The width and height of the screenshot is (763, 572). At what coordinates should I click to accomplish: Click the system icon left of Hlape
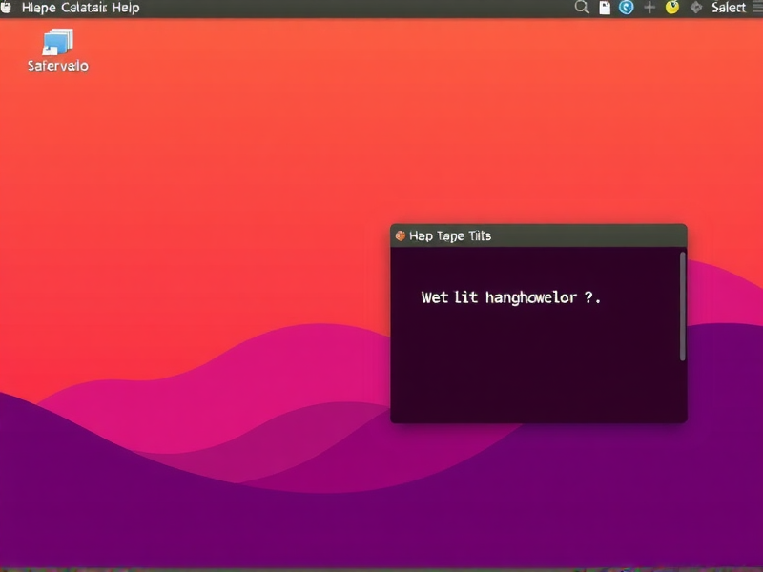pos(7,8)
